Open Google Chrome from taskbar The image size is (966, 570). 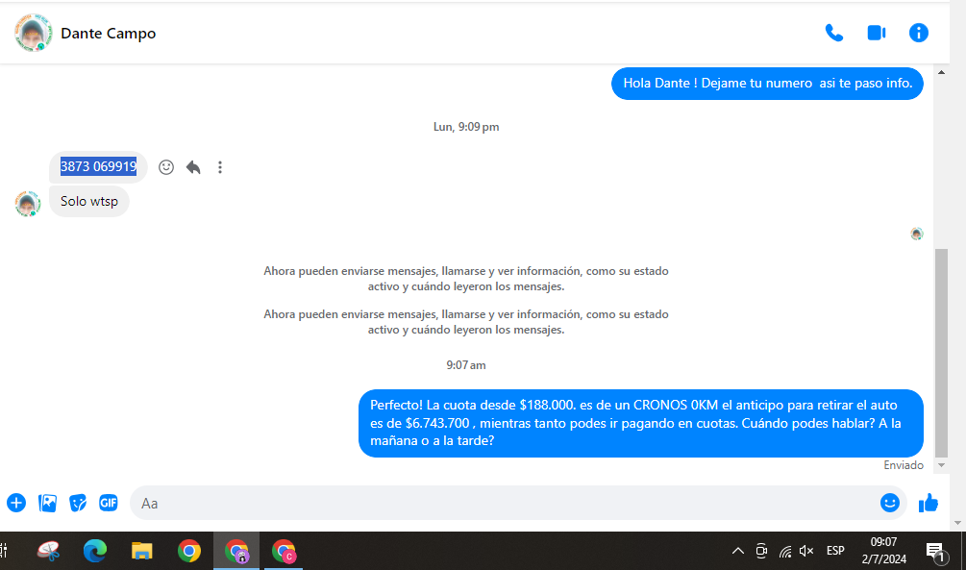tap(189, 550)
